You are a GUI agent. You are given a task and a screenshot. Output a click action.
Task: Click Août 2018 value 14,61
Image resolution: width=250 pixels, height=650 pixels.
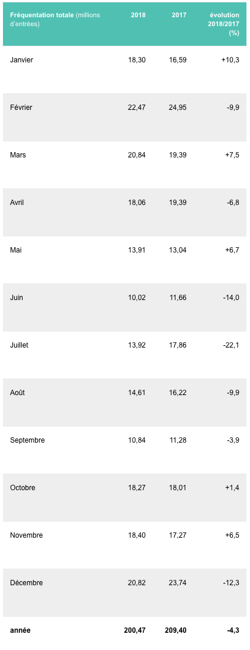[137, 393]
